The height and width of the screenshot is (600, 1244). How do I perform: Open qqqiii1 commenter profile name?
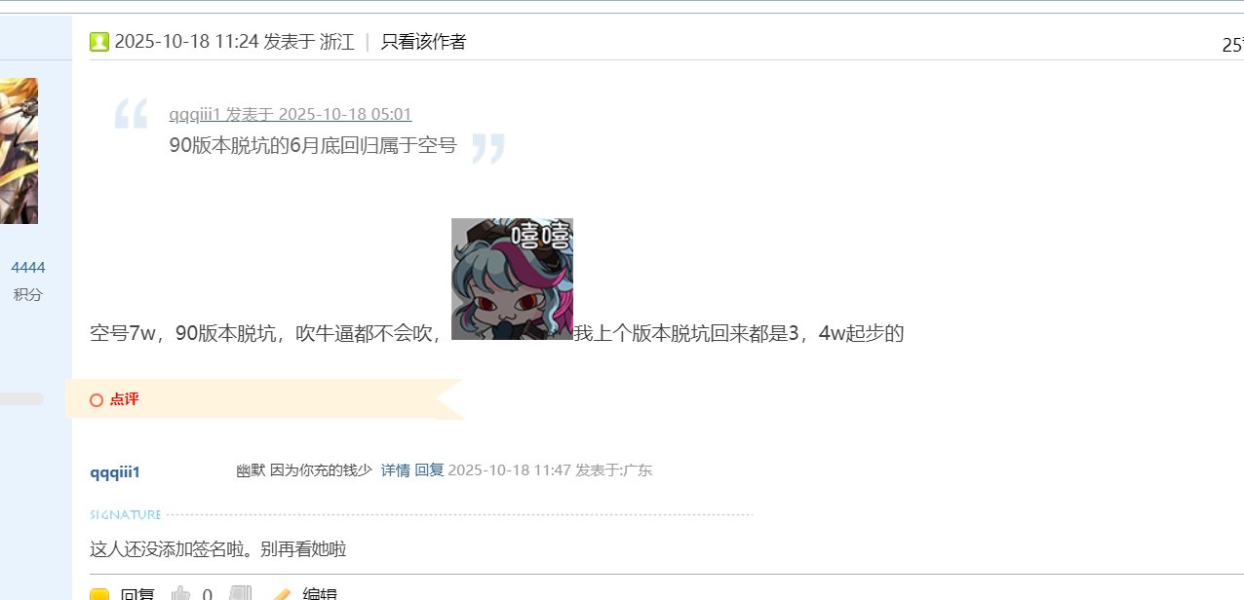pyautogui.click(x=115, y=472)
